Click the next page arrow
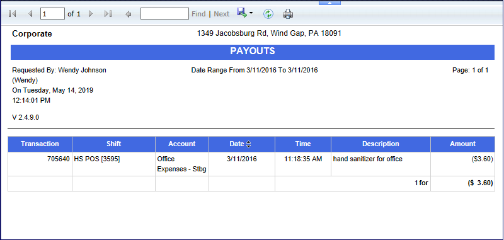The image size is (504, 240). [91, 14]
